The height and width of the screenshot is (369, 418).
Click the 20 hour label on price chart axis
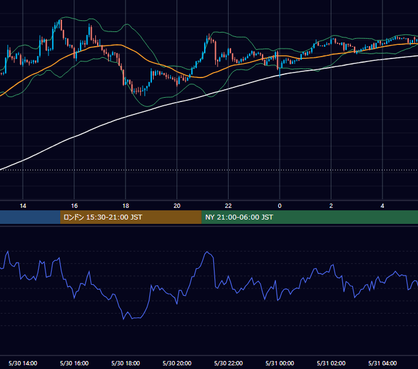(x=177, y=206)
